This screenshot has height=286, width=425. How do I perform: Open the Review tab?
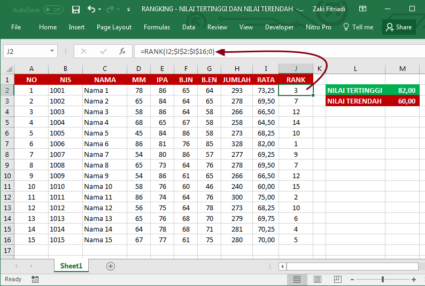[218, 27]
